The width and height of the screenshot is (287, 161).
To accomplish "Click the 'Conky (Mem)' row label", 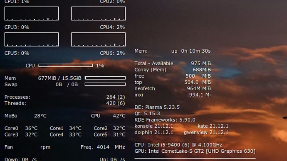I will [150, 70].
